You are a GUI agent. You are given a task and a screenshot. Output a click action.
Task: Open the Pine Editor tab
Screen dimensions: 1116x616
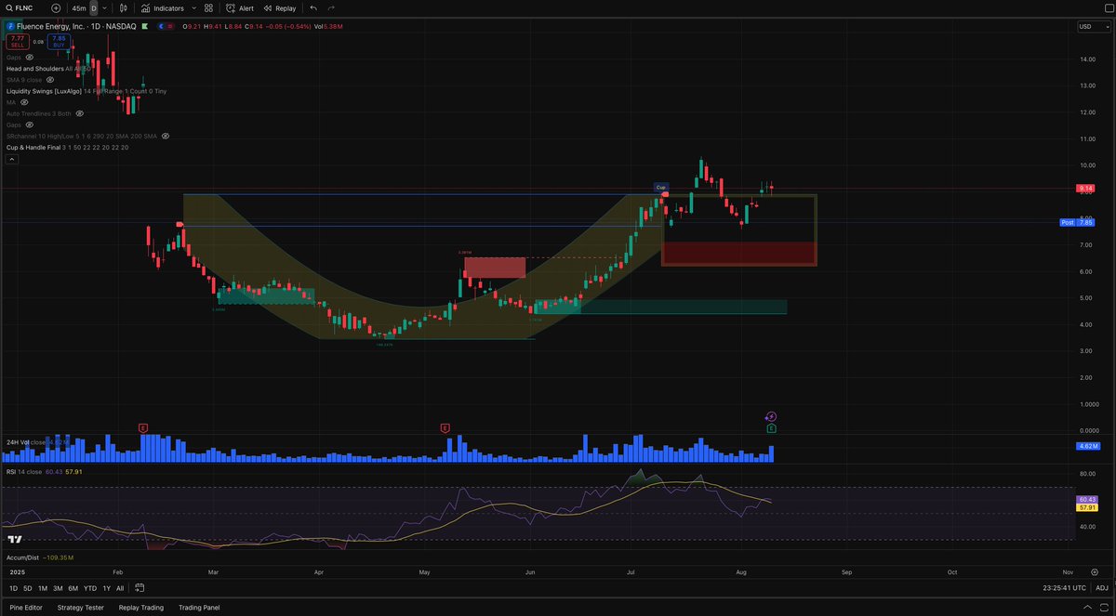coord(25,608)
